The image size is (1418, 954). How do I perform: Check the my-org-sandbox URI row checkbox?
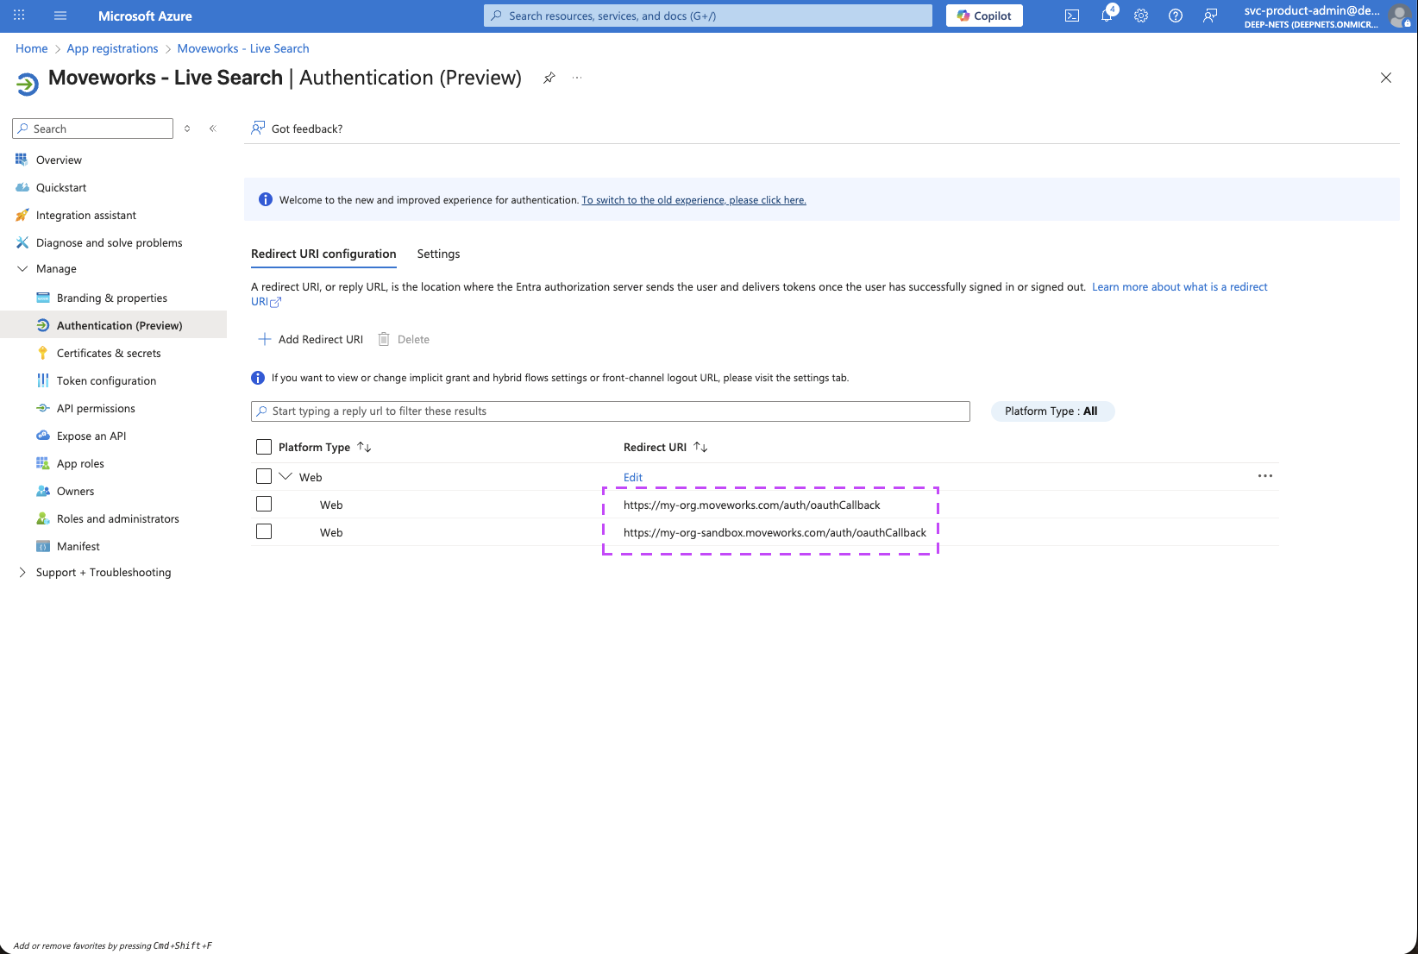pyautogui.click(x=264, y=531)
